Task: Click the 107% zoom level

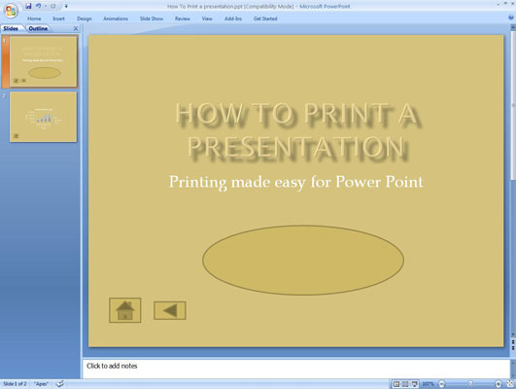Action: pos(428,384)
